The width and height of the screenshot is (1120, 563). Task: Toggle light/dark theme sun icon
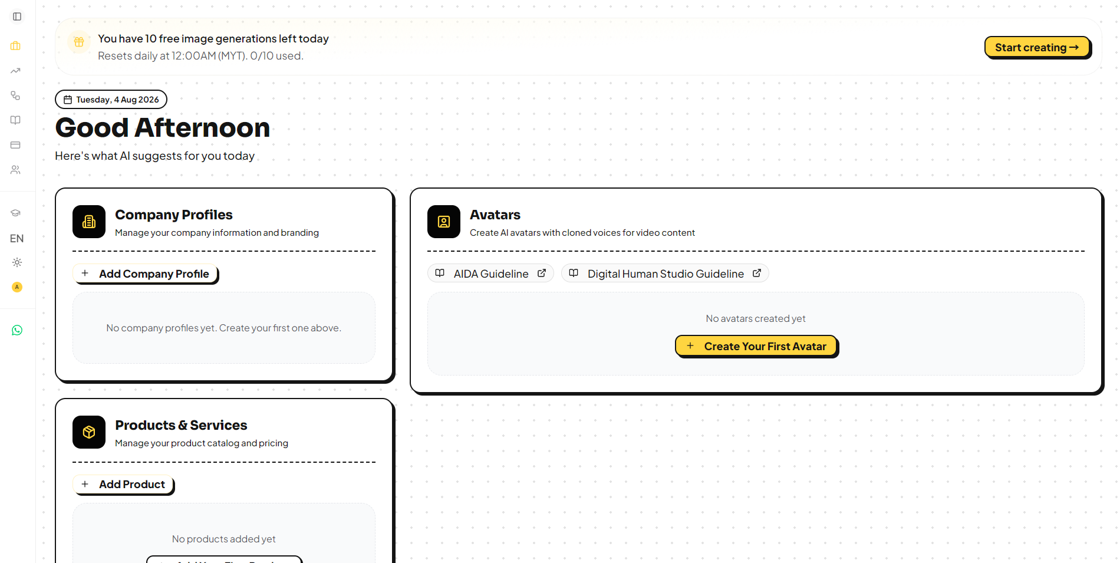pos(17,262)
